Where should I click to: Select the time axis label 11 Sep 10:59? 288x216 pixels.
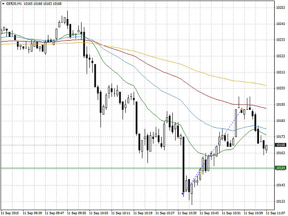(253, 213)
